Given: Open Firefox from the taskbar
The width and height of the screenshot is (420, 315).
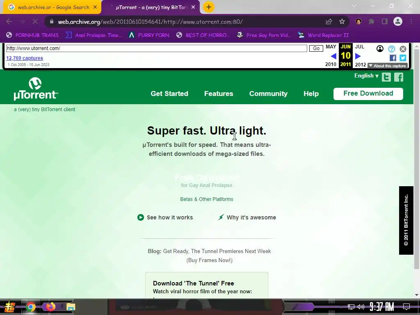Looking at the screenshot, I should pyautogui.click(x=50, y=306).
